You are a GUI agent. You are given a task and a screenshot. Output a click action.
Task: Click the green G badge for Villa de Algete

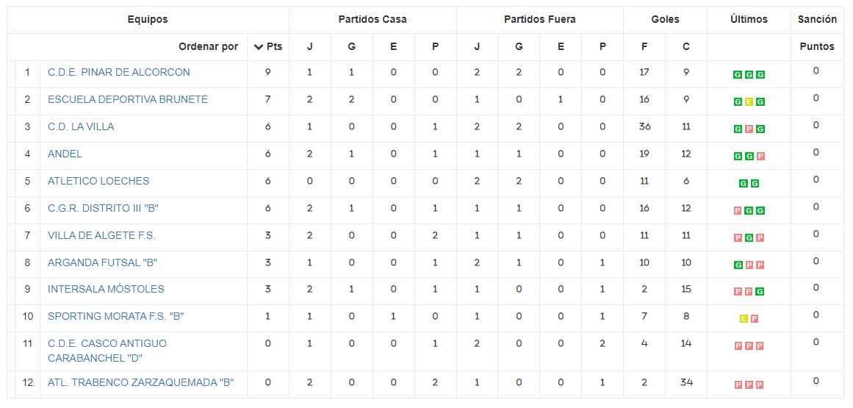point(749,238)
